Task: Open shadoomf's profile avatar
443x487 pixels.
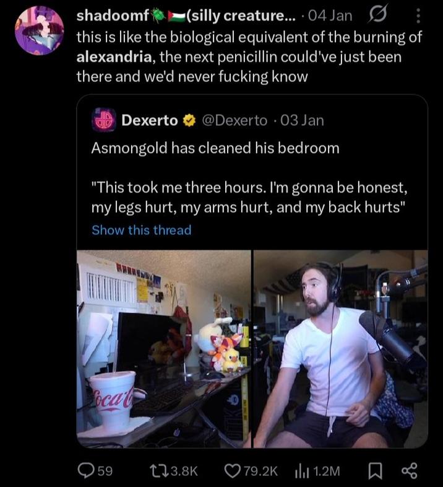Action: (x=39, y=30)
